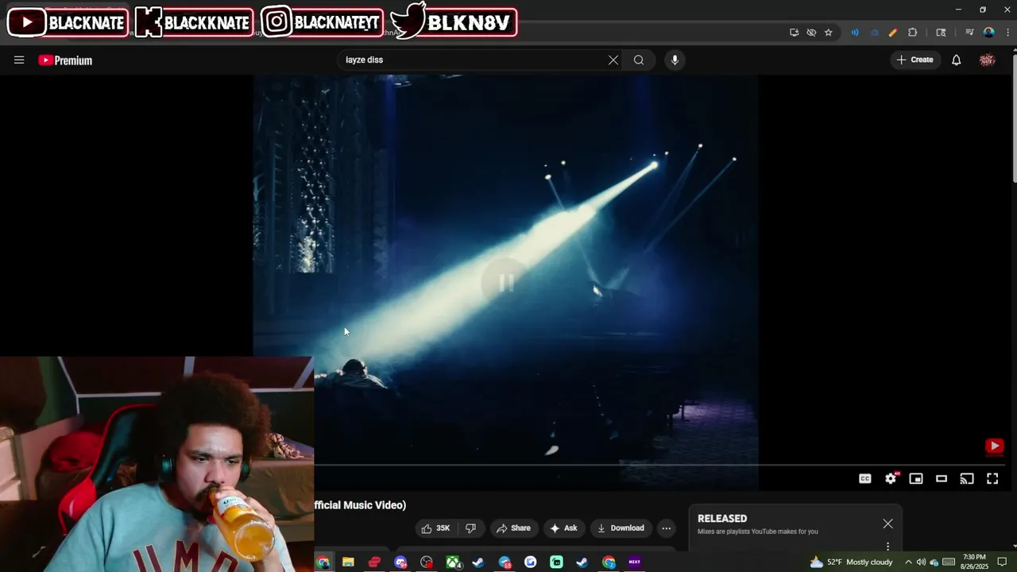
Task: Open weather widget 52°F Mostly cloudy
Action: (851, 562)
